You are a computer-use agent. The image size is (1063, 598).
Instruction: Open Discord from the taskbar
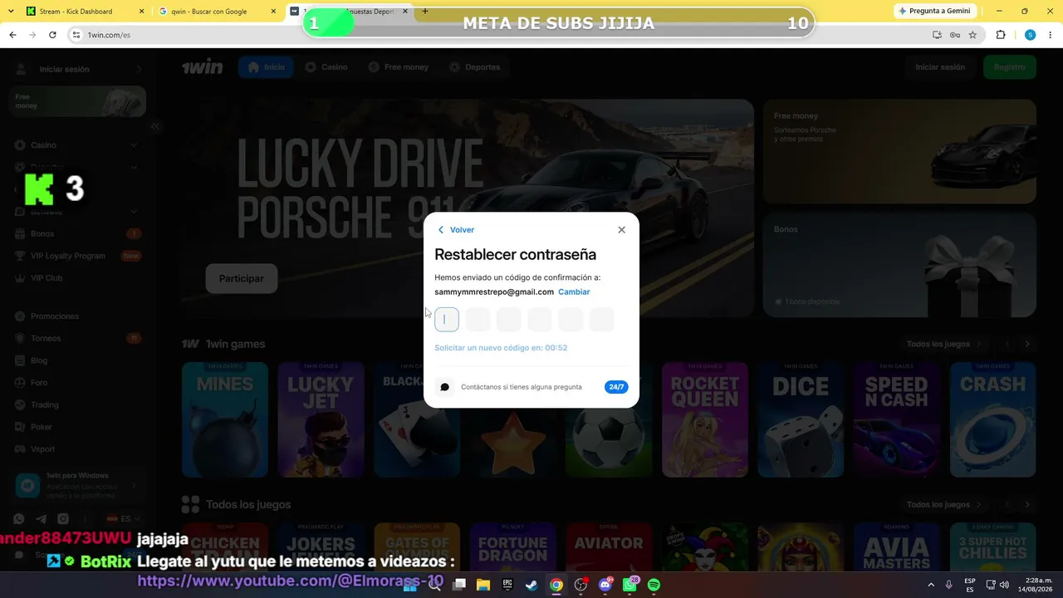click(x=605, y=585)
